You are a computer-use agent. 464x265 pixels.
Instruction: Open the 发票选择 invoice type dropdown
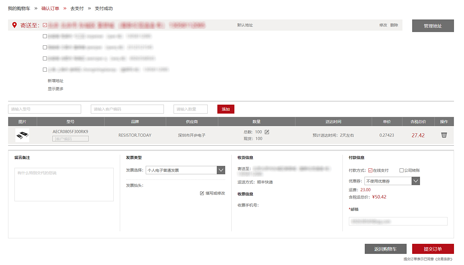(x=221, y=170)
